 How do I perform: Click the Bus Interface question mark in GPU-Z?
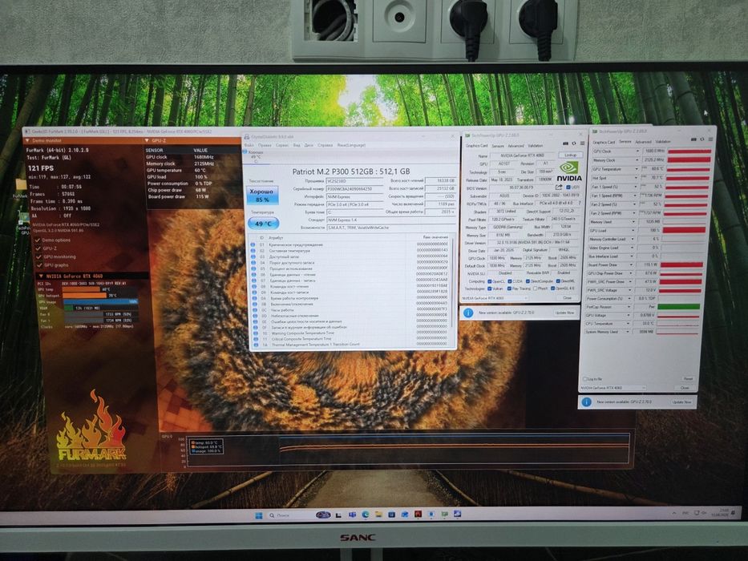click(x=580, y=204)
